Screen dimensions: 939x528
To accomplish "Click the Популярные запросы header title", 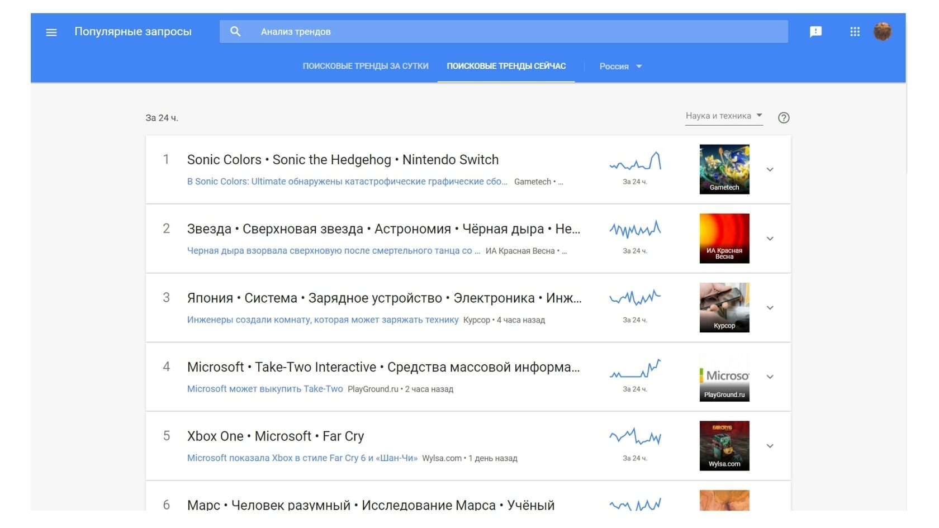I will tap(133, 32).
